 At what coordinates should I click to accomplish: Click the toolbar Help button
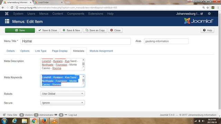tap(208, 30)
